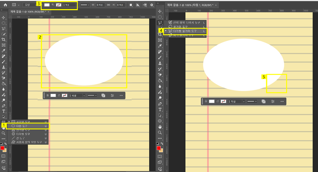The height and width of the screenshot is (172, 318).
Task: Toggle Quick Mask mode in the right toolbar
Action: 160,157
